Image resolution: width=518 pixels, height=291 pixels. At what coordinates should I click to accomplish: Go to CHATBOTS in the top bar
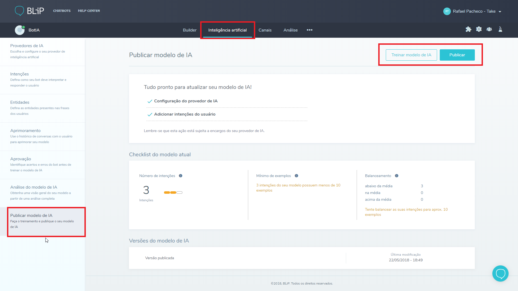[x=62, y=11]
